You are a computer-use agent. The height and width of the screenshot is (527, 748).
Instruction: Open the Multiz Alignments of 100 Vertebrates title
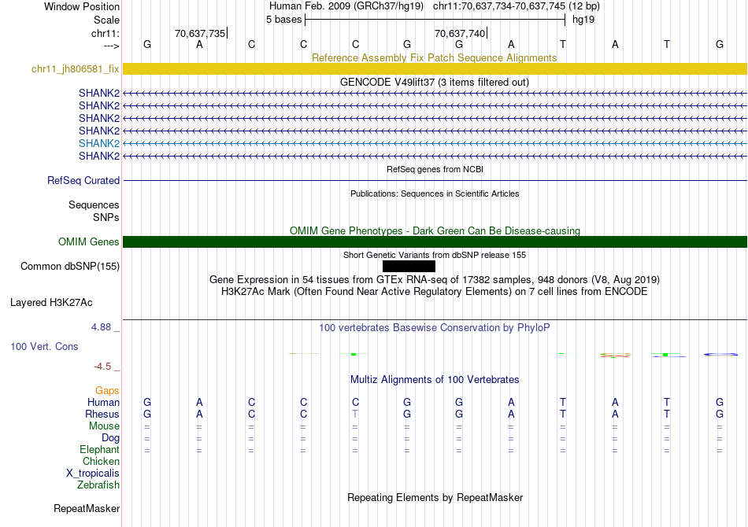click(435, 380)
